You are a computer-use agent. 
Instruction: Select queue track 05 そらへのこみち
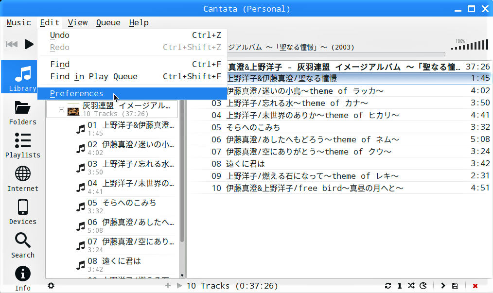coord(339,128)
